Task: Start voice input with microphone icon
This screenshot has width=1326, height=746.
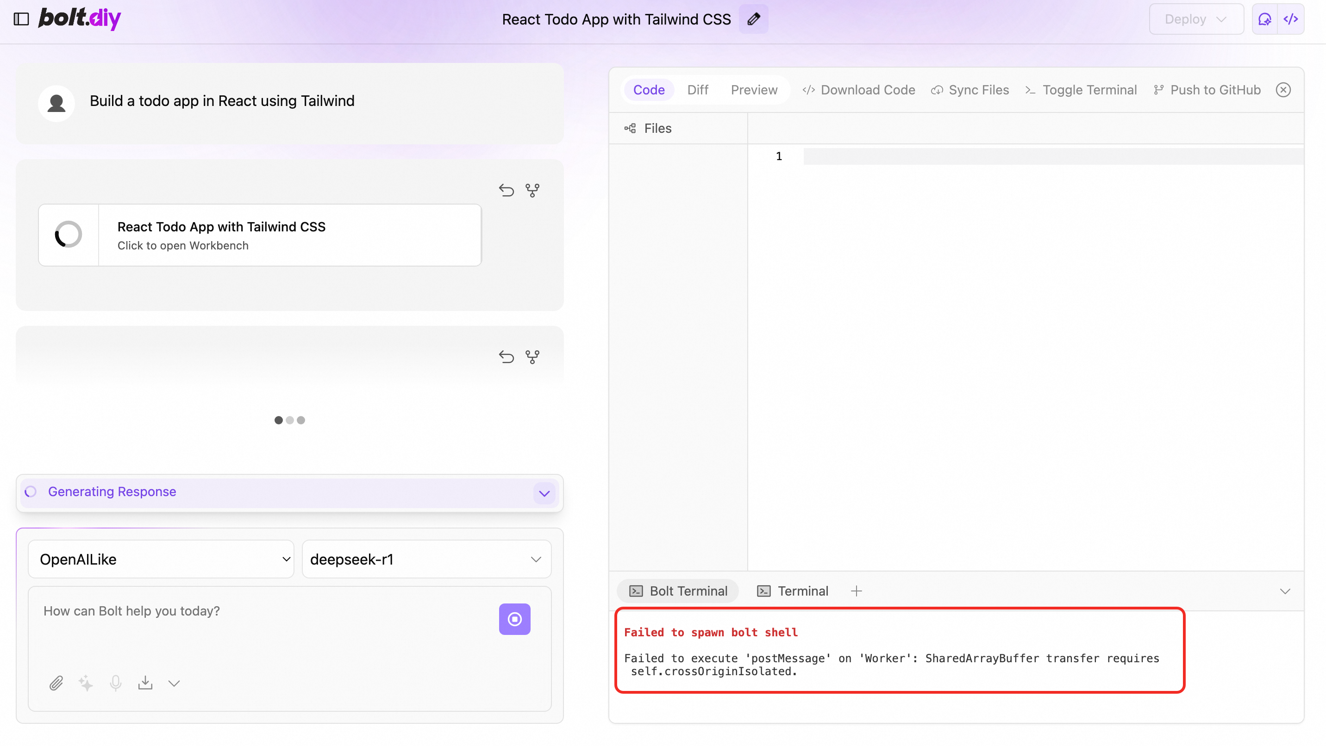Action: click(x=115, y=683)
